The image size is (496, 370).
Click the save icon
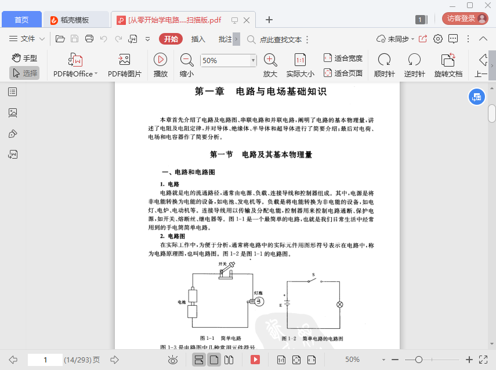[75, 39]
